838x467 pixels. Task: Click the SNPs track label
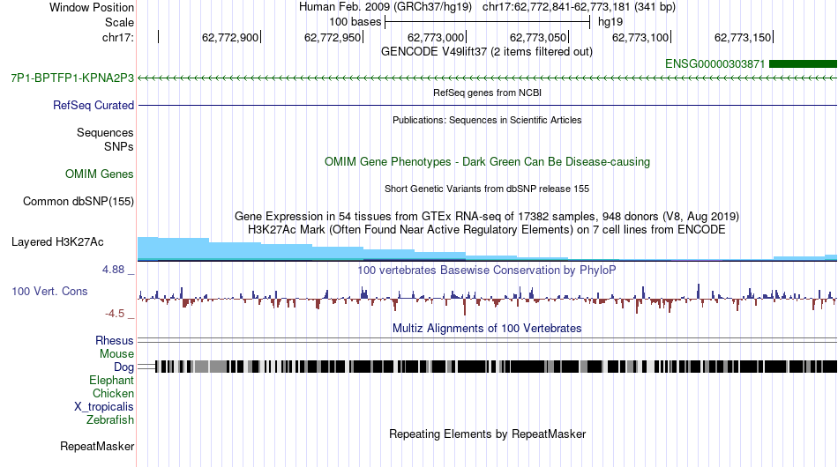pyautogui.click(x=119, y=146)
